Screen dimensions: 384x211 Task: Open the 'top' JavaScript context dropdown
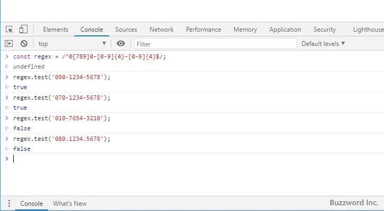pyautogui.click(x=72, y=44)
